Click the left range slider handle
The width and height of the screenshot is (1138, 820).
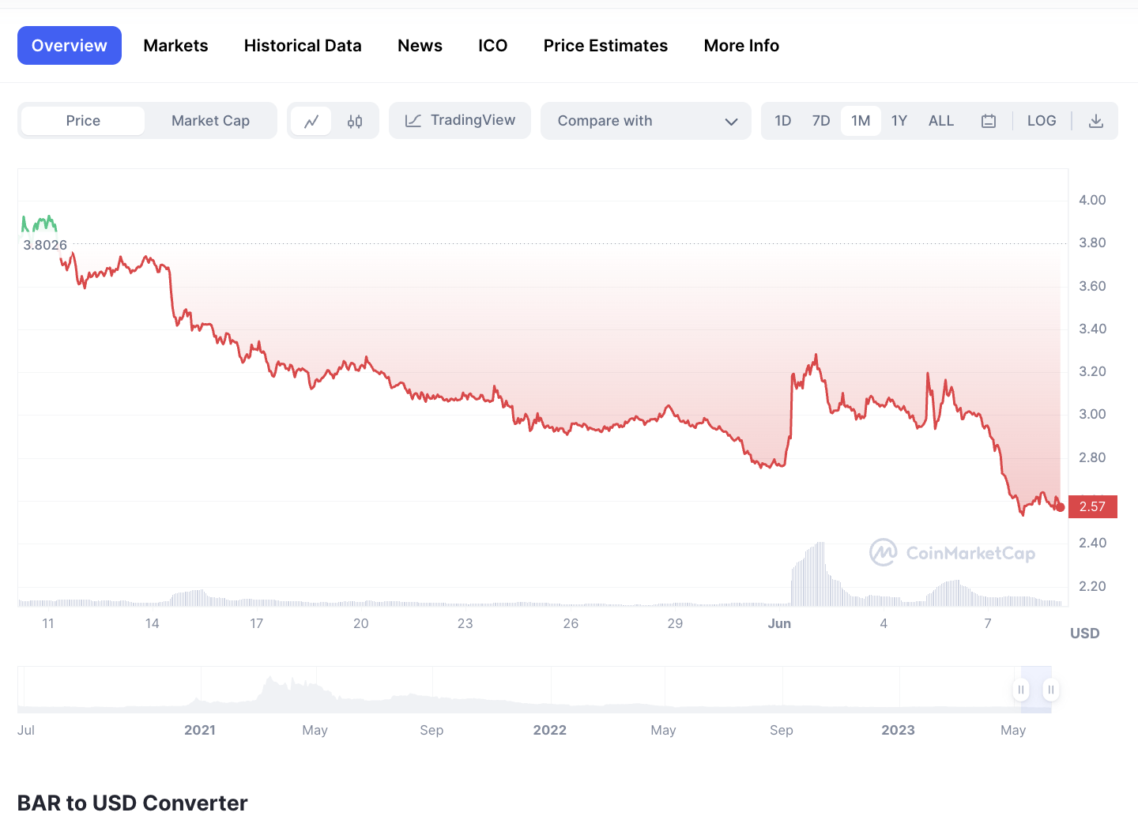click(x=1021, y=690)
